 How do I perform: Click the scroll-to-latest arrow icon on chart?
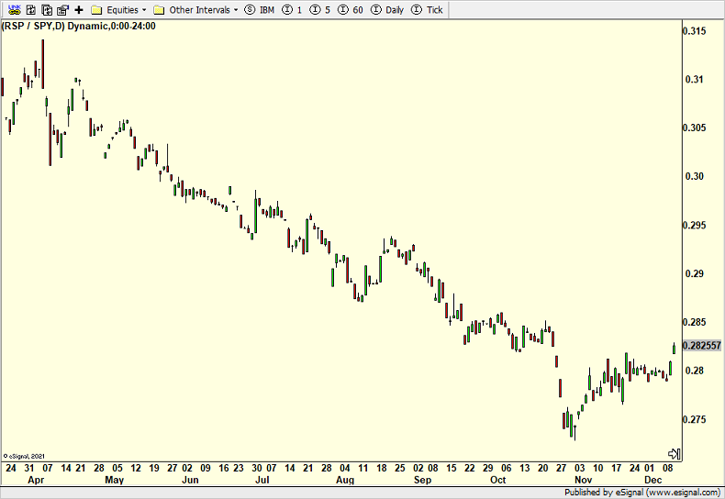coord(673,454)
